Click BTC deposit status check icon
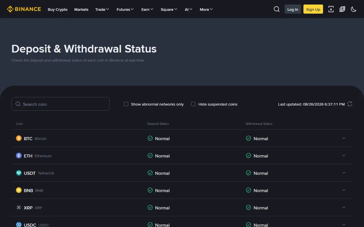Image resolution: width=364 pixels, height=227 pixels. point(150,138)
